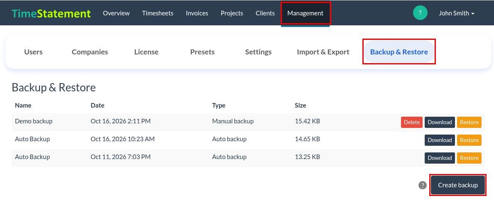
Task: Click the 'Manual backup' type cell
Action: (x=233, y=121)
